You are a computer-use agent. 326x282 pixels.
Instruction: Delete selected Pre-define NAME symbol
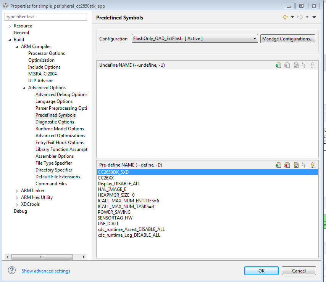[x=287, y=165]
